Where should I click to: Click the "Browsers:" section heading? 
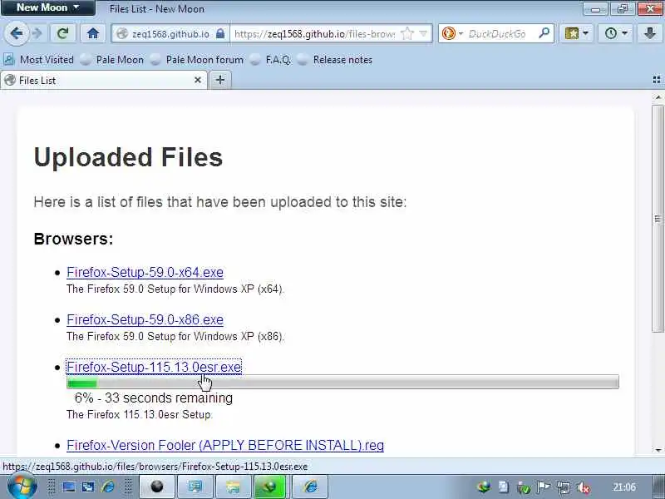coord(73,240)
